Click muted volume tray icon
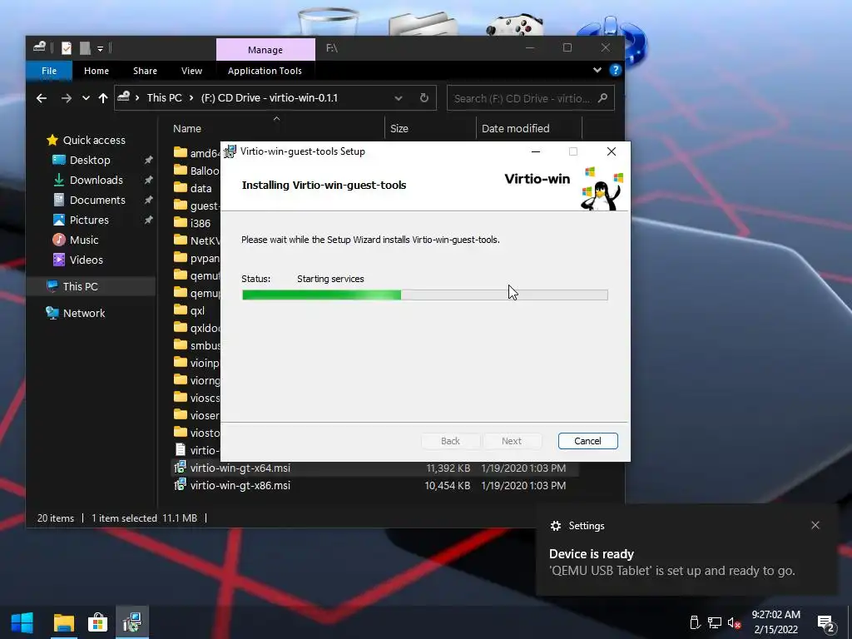The width and height of the screenshot is (852, 639). [x=734, y=622]
